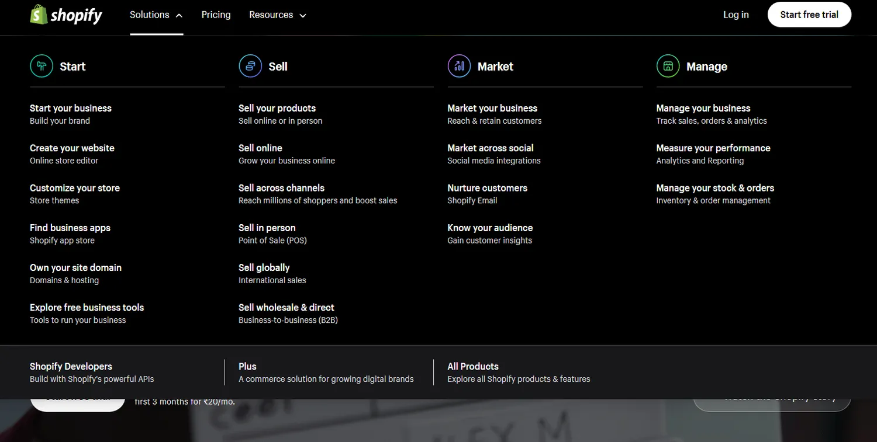Go to Sell in person
The height and width of the screenshot is (442, 877).
coord(267,228)
